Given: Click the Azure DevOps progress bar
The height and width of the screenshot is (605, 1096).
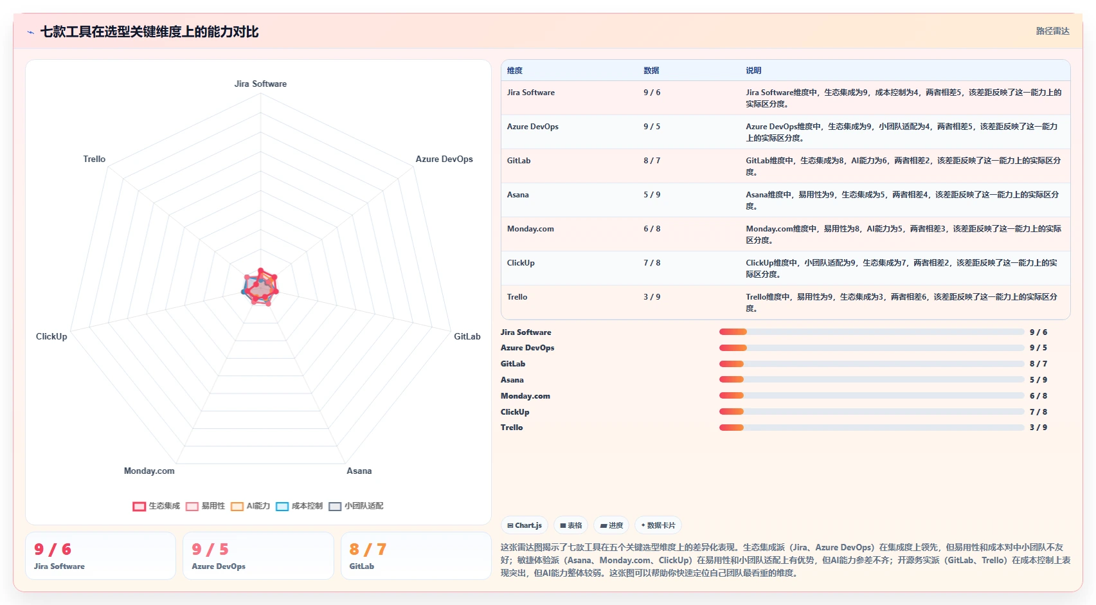Looking at the screenshot, I should click(872, 348).
